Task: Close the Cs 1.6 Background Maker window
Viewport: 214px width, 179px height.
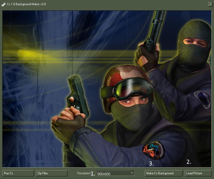Action: pyautogui.click(x=210, y=4)
